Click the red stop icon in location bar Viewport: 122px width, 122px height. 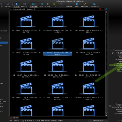100,9
